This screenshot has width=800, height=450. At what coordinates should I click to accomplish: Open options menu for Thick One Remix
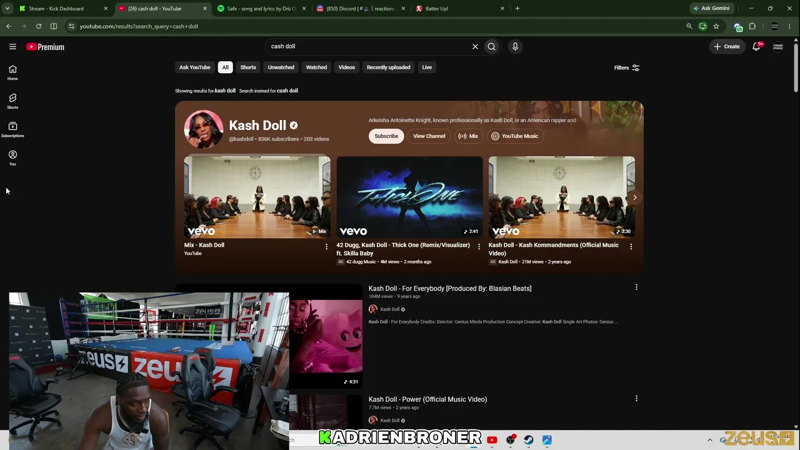coord(479,247)
